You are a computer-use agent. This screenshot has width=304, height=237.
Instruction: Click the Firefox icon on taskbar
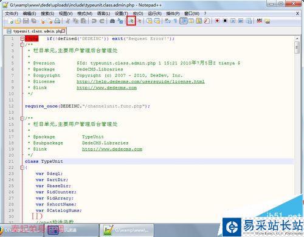pyautogui.click(x=2, y=230)
